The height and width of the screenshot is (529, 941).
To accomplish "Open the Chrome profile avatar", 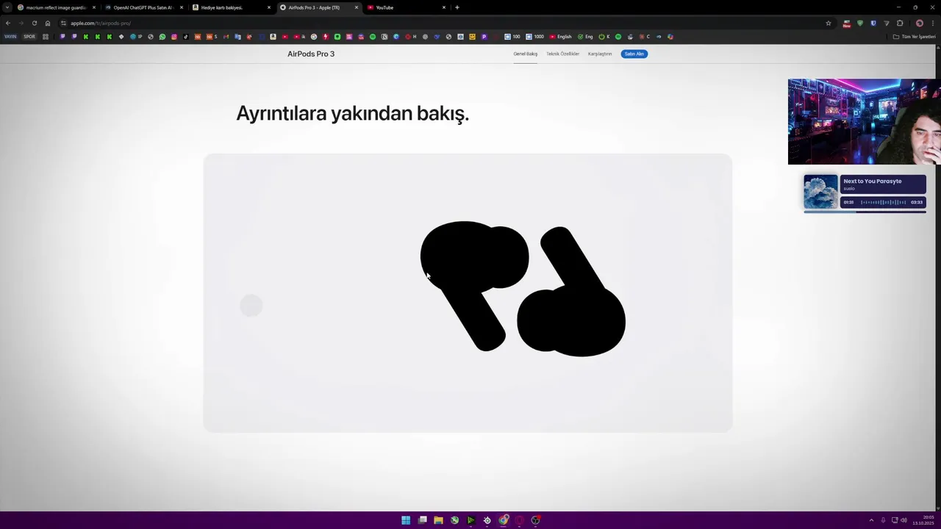I will (920, 23).
